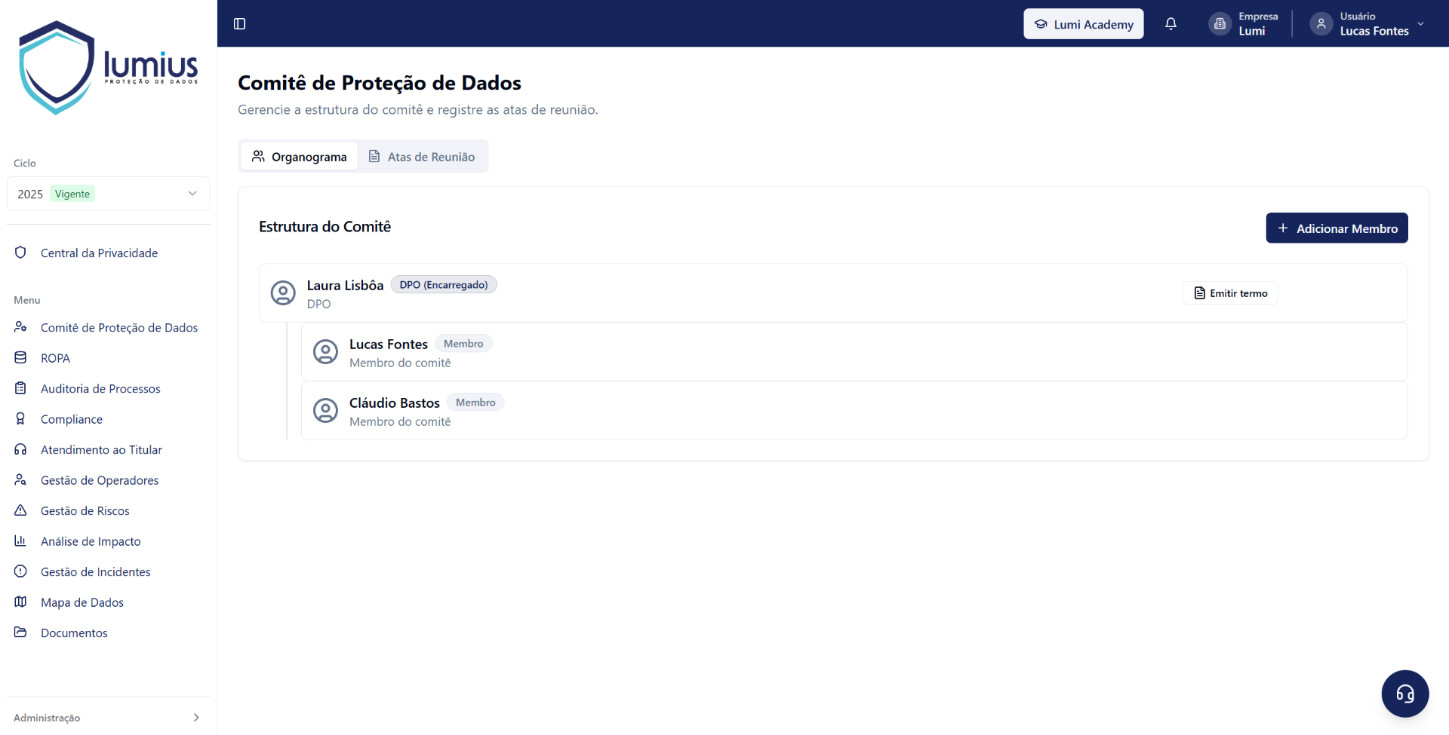
Task: Click the Gestão de Riscos warning icon
Action: [20, 510]
